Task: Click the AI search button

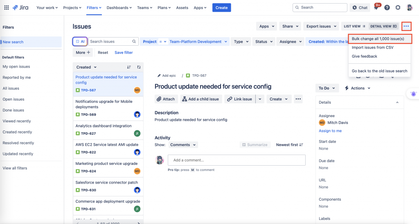Action: [80, 41]
